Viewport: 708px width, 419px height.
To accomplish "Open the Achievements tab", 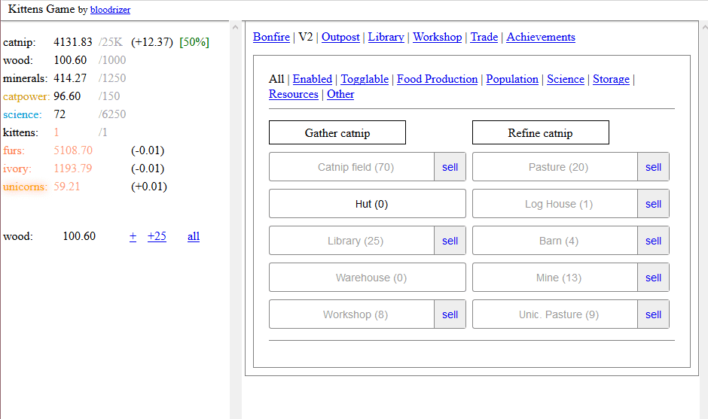I will coord(540,37).
